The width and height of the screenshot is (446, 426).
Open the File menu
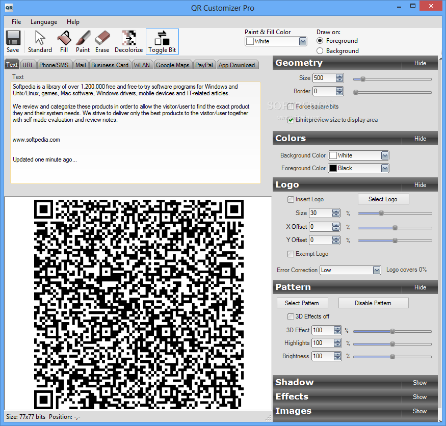pos(16,22)
